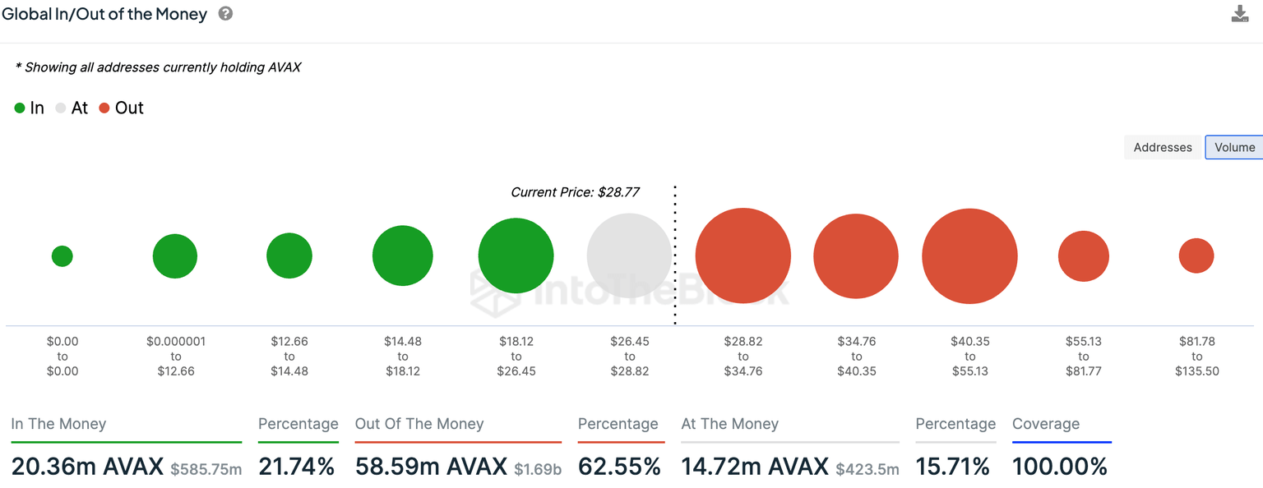Click the In The Money 20.36m AVAX value
Image resolution: width=1263 pixels, height=488 pixels.
click(87, 467)
